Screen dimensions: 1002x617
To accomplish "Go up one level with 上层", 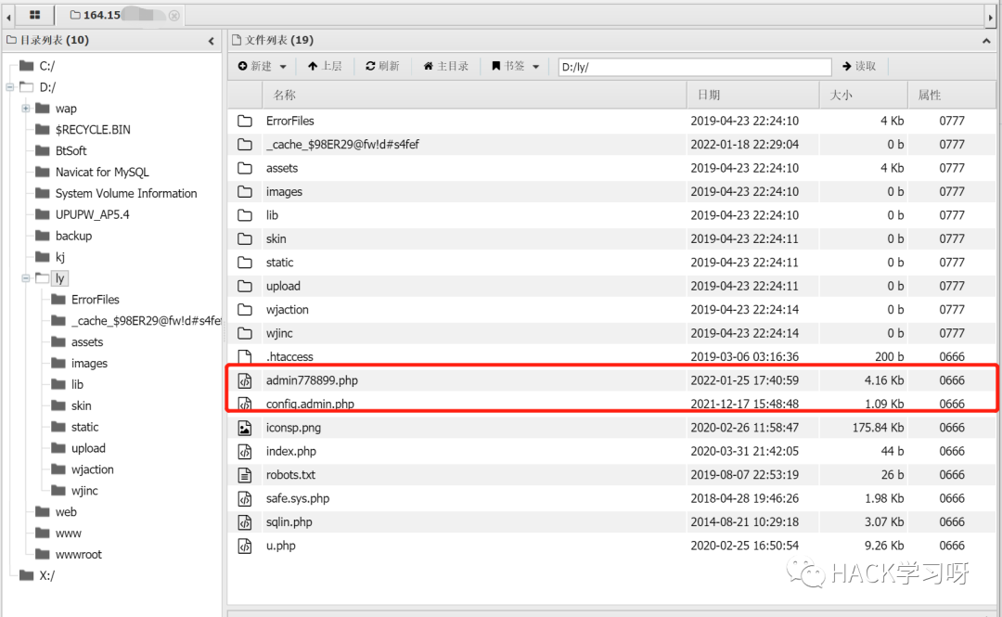I will pyautogui.click(x=325, y=66).
